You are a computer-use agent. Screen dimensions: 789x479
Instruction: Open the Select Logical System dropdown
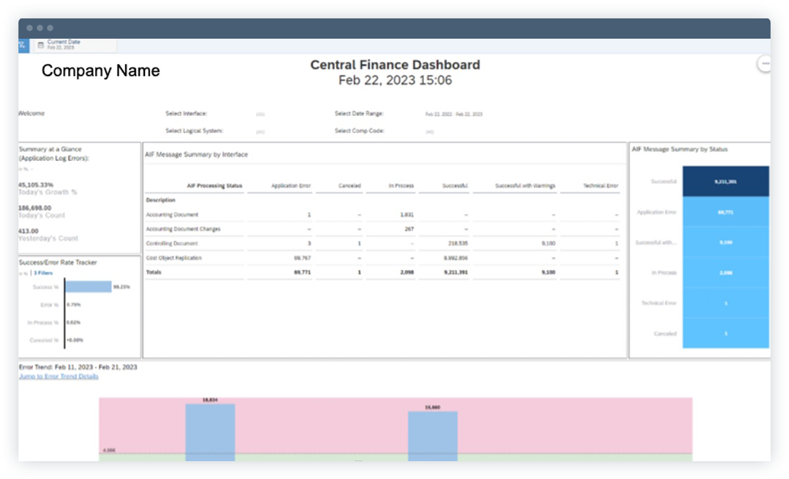click(259, 131)
